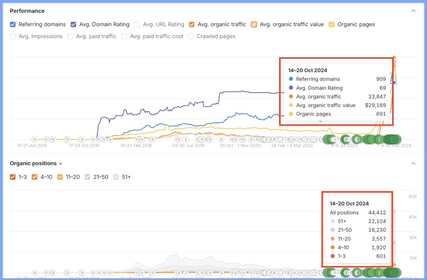The image size is (427, 280).
Task: Click the "19–25 Feb 2018" axis label
Action: (x=136, y=146)
